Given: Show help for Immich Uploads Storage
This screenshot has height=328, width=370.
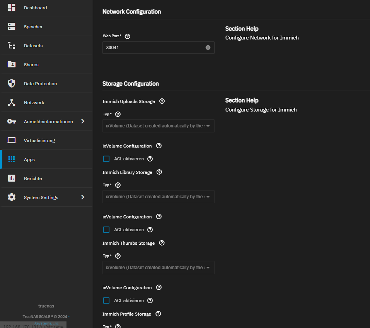Looking at the screenshot, I should pos(162,101).
